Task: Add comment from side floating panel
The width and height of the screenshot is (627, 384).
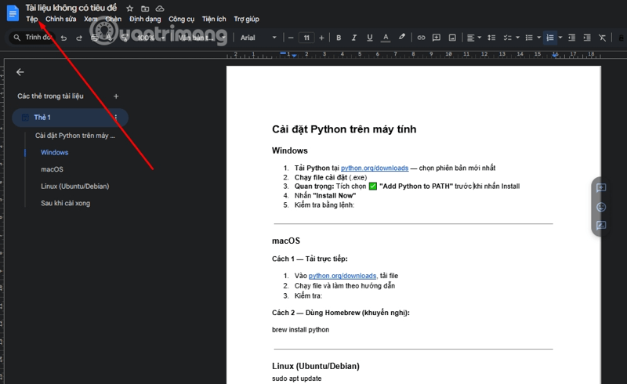Action: pyautogui.click(x=601, y=188)
